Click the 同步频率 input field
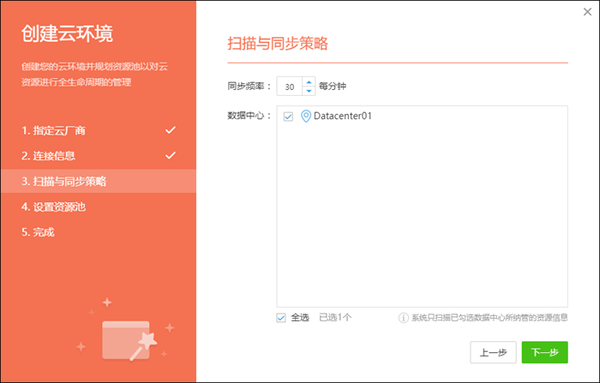The image size is (600, 383). click(x=290, y=87)
